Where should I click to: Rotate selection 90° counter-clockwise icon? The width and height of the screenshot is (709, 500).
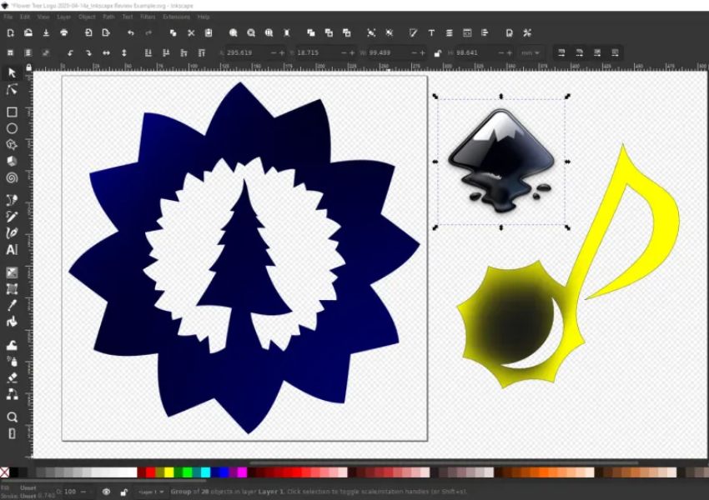coord(71,52)
